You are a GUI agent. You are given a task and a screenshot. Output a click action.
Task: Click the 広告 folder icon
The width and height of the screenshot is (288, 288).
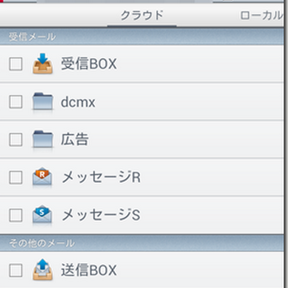pos(42,140)
